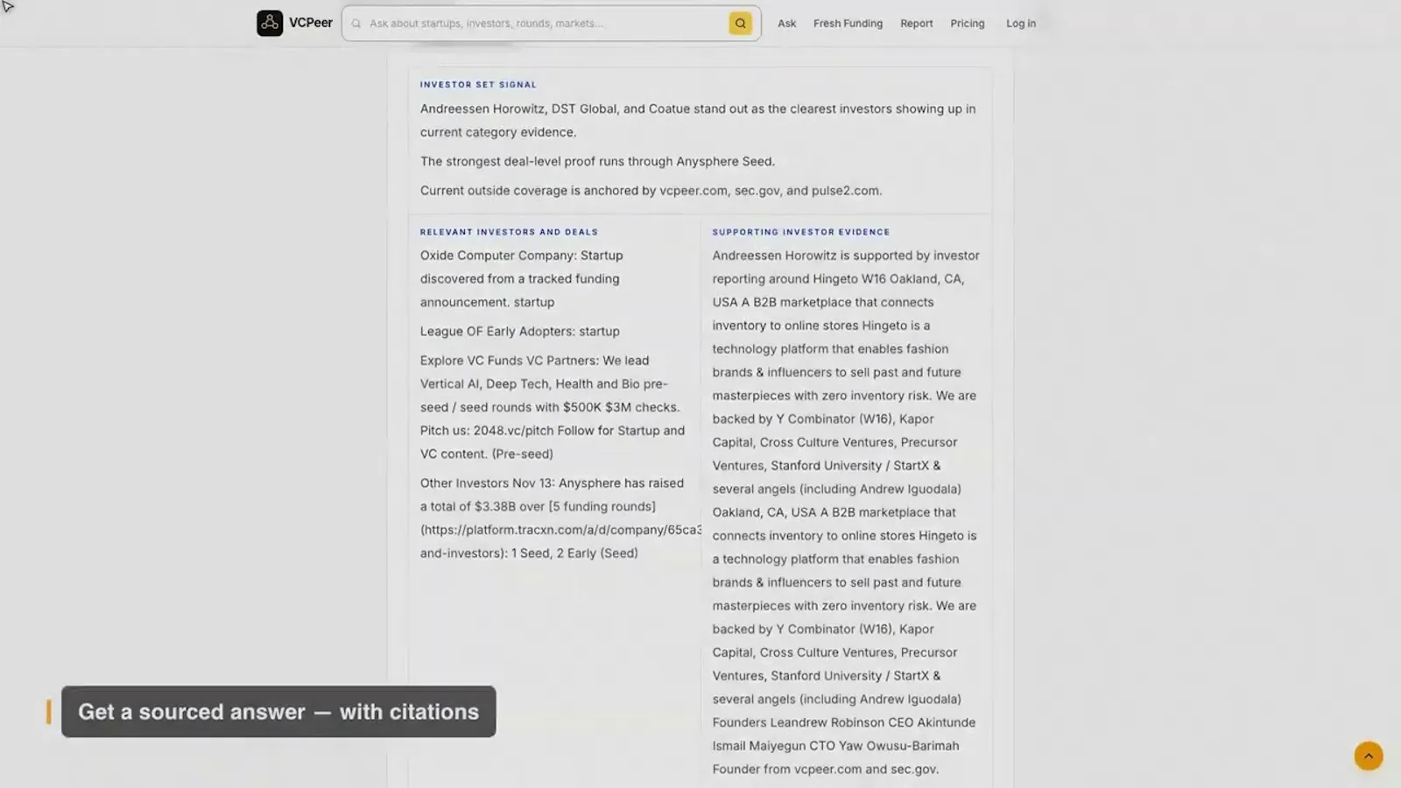This screenshot has width=1401, height=788.
Task: Click the VCPeer brand name
Action: click(x=311, y=23)
